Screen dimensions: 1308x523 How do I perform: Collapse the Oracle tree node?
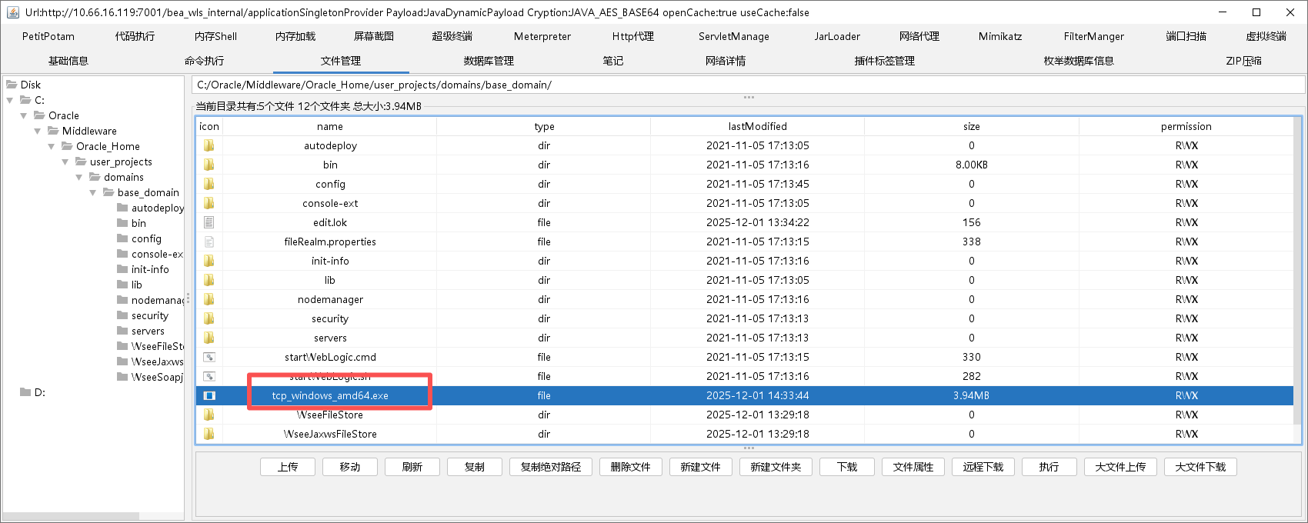pos(24,115)
